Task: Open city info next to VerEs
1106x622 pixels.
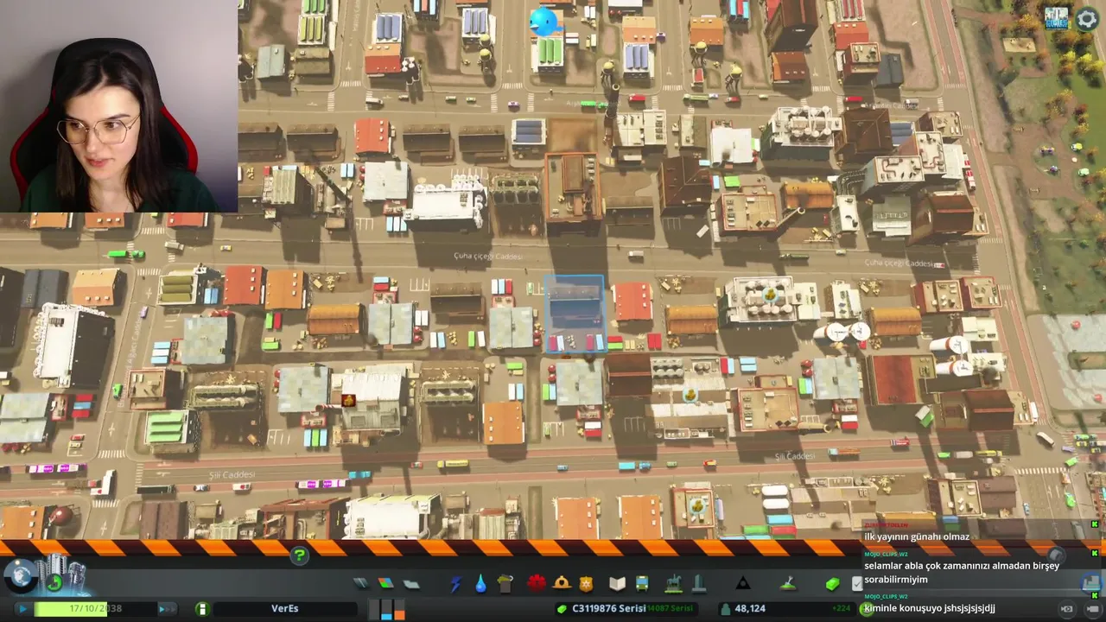Action: [x=201, y=609]
